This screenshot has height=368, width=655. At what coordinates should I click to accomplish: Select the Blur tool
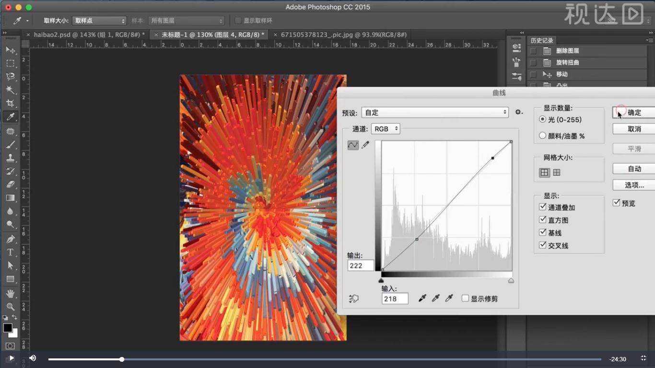[x=10, y=211]
